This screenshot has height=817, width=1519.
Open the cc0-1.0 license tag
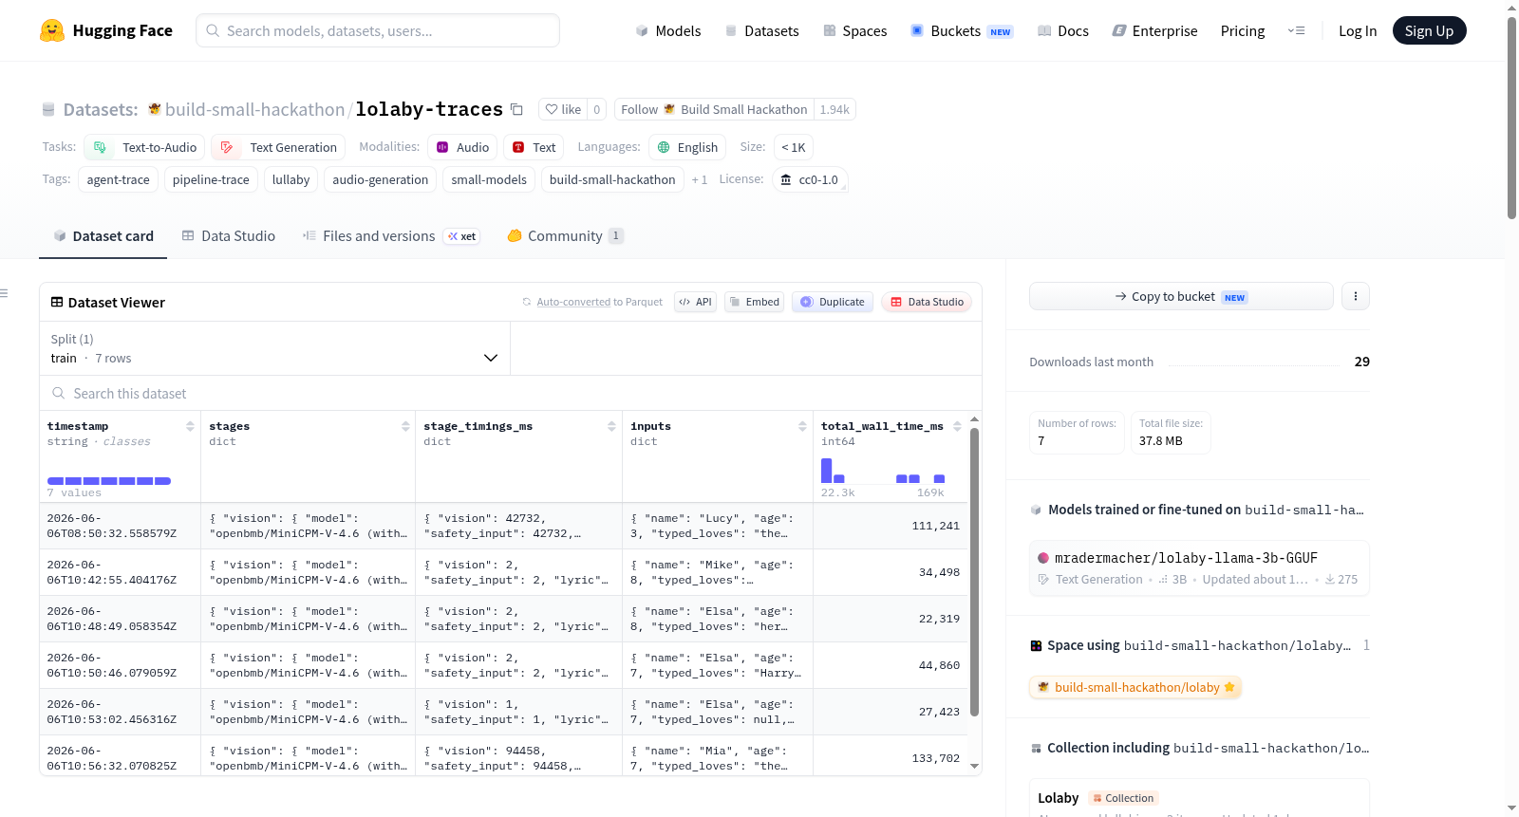tap(810, 179)
